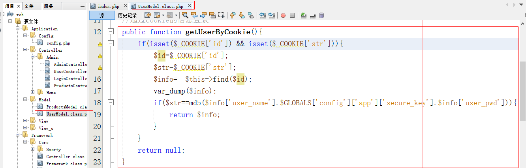
Task: Select ProductsModel.class file in Model folder
Action: coord(66,107)
